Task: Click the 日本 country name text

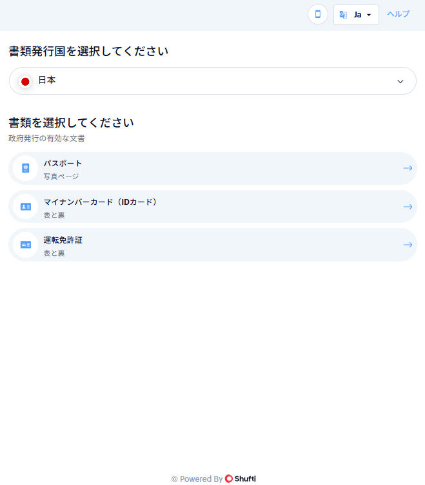Action: [47, 81]
